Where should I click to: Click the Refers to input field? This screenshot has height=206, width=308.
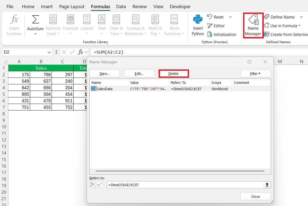click(185, 185)
